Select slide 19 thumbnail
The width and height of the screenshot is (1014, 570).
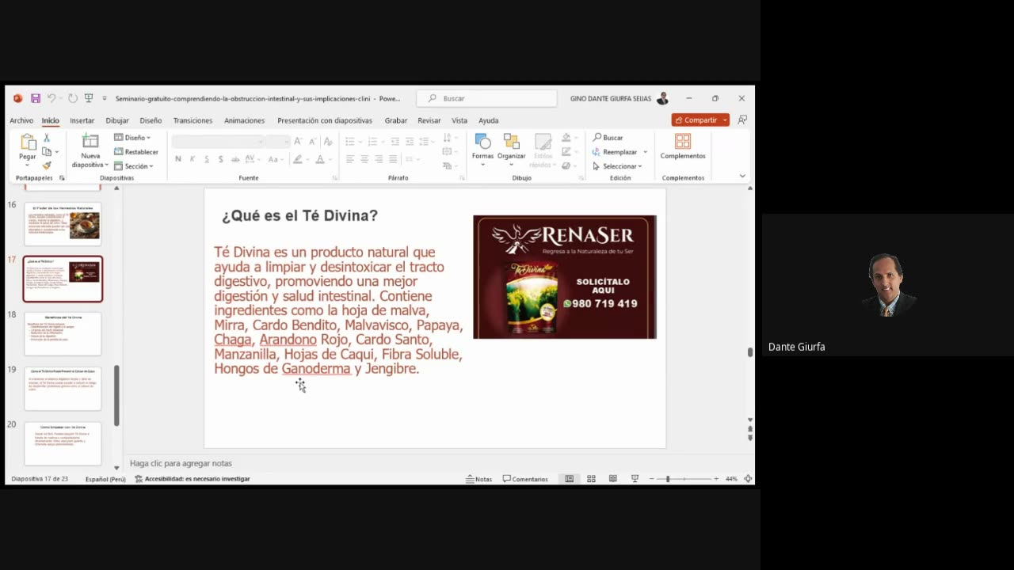point(63,389)
